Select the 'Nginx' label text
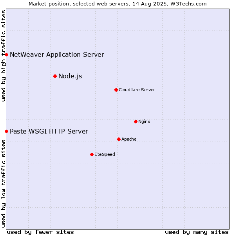Image resolution: width=235 pixels, height=235 pixels. point(144,121)
